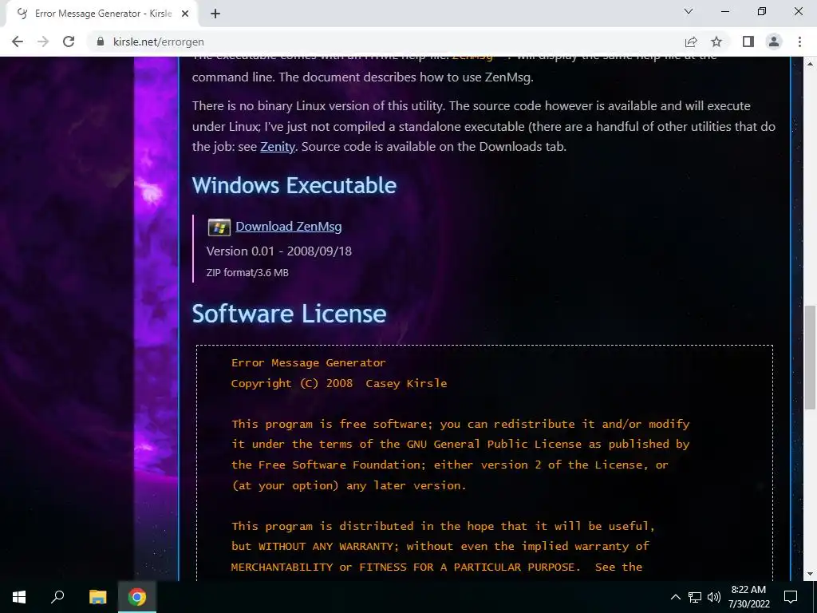Screen dimensions: 817x613
Task: Click the Share this page icon
Action: coord(691,42)
